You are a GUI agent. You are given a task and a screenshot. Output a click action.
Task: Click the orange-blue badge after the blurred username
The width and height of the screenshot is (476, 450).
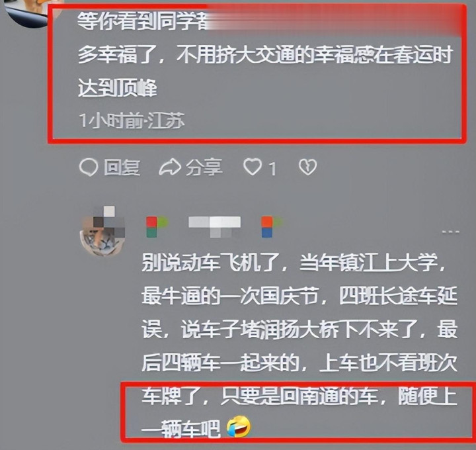[271, 226]
